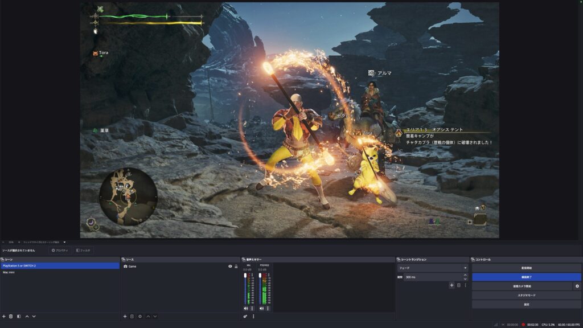
Task: Move the scene up with the arrow
Action: (x=27, y=317)
